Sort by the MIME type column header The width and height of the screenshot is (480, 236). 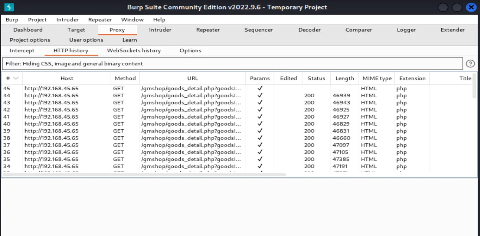click(x=377, y=78)
